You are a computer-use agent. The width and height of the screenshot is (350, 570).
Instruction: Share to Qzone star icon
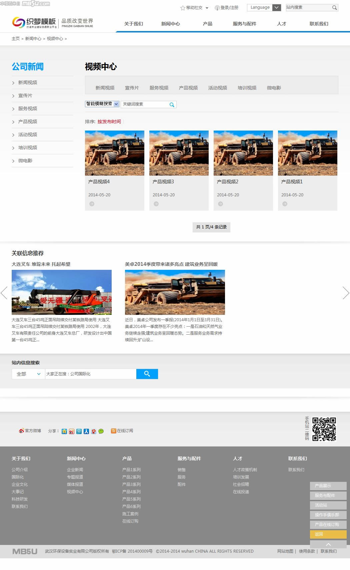coord(64,431)
